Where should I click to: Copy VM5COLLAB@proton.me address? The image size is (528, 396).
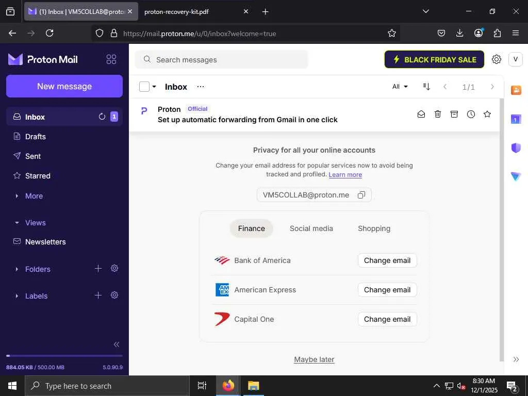pyautogui.click(x=361, y=195)
